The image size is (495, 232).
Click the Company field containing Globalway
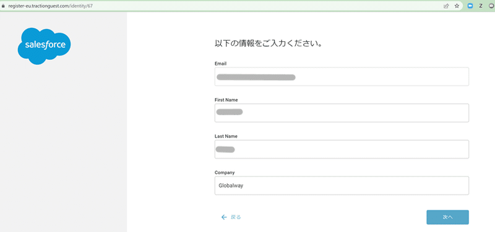pyautogui.click(x=342, y=185)
